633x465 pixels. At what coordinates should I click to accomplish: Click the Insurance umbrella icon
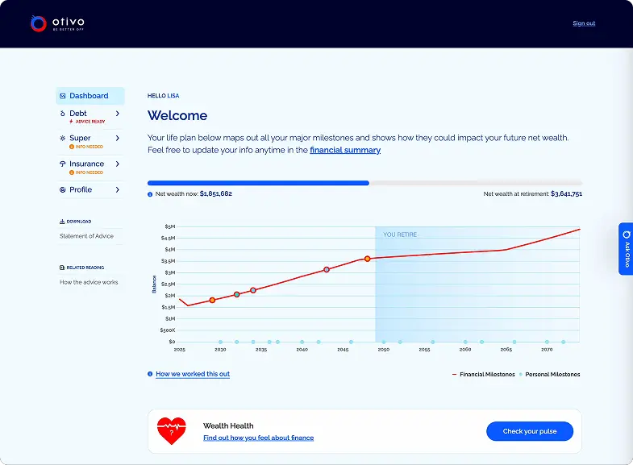point(63,164)
